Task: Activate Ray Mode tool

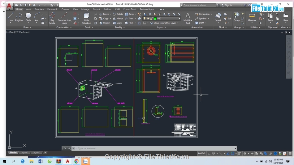Action: 52,18
